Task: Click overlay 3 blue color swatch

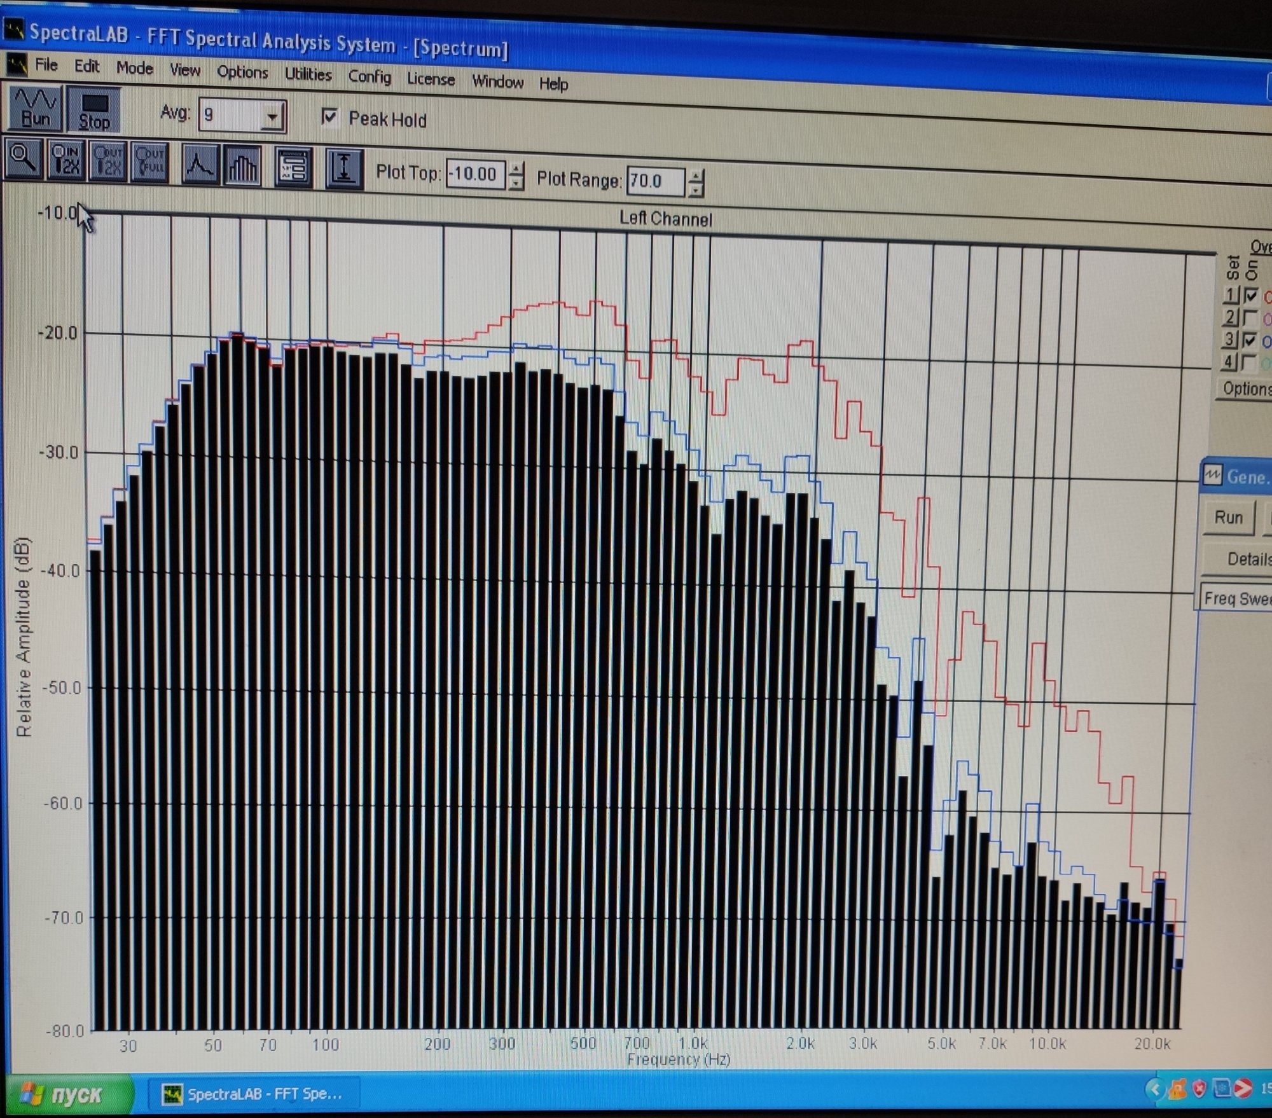Action: point(1266,342)
